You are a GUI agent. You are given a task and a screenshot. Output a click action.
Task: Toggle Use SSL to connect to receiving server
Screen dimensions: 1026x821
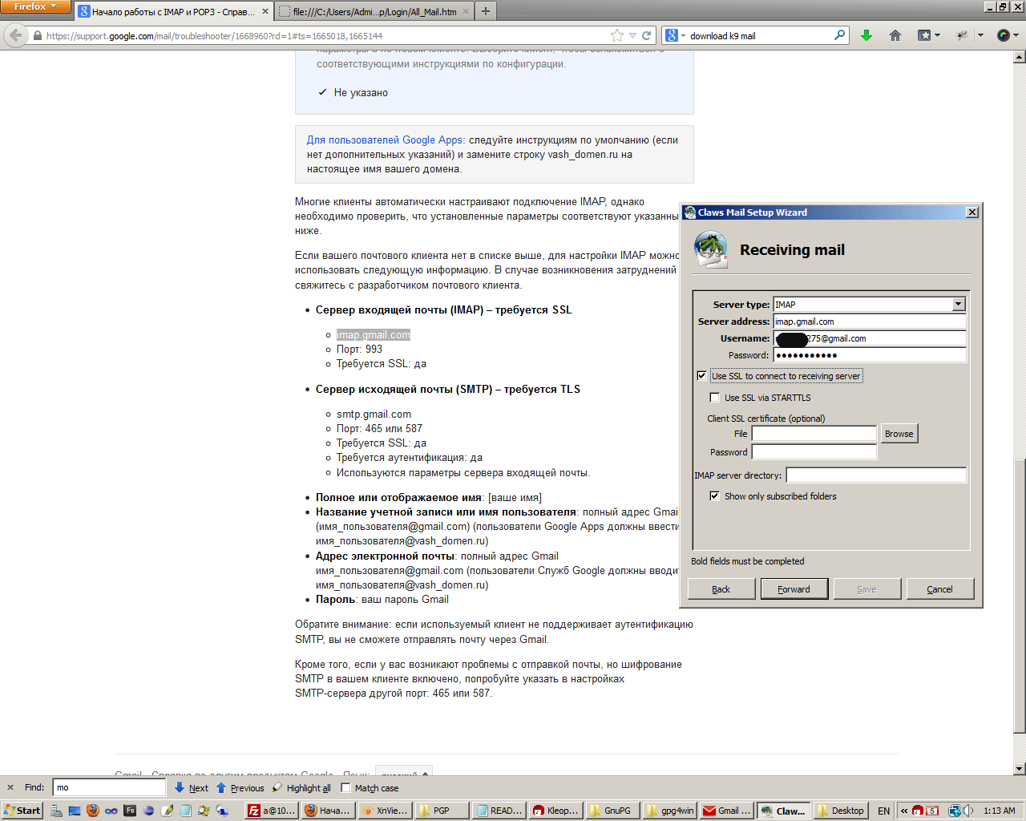[702, 375]
